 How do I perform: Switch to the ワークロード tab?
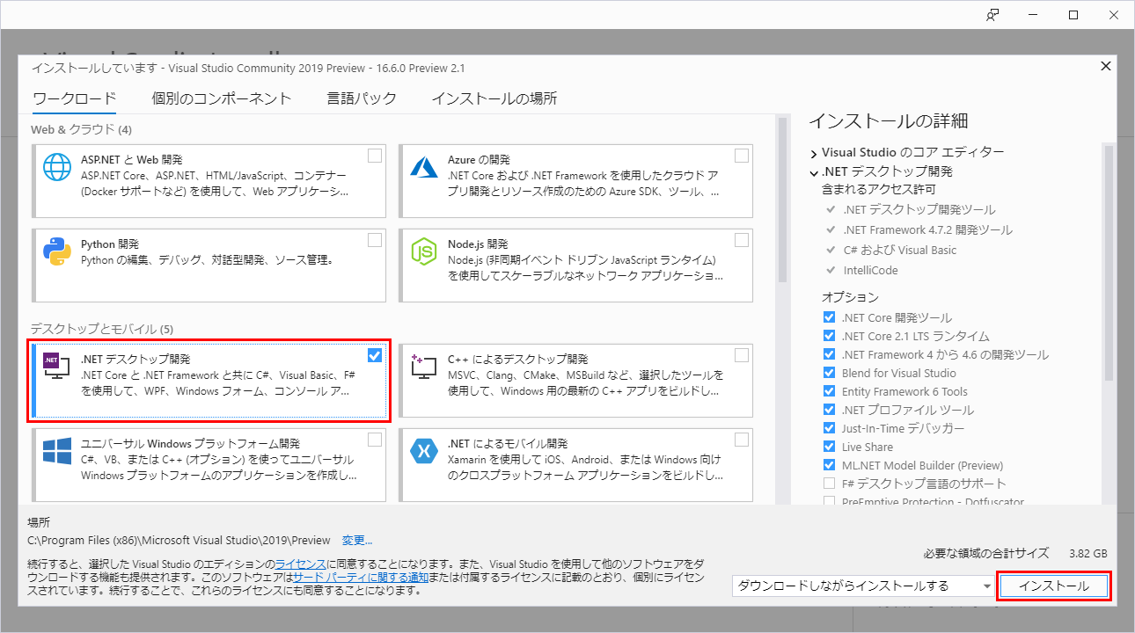[74, 98]
